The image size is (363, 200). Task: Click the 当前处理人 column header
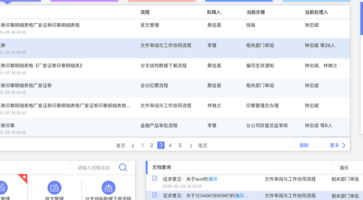point(316,12)
